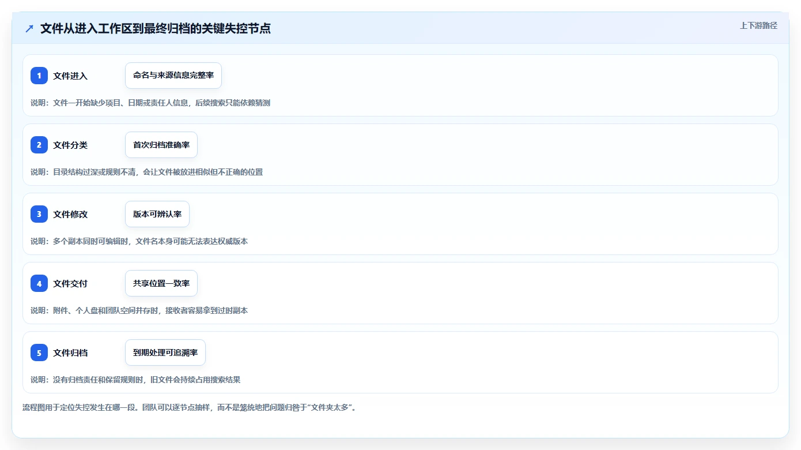Select step badge 2 for 文件分类
Screen dimensions: 801x450
(39, 145)
